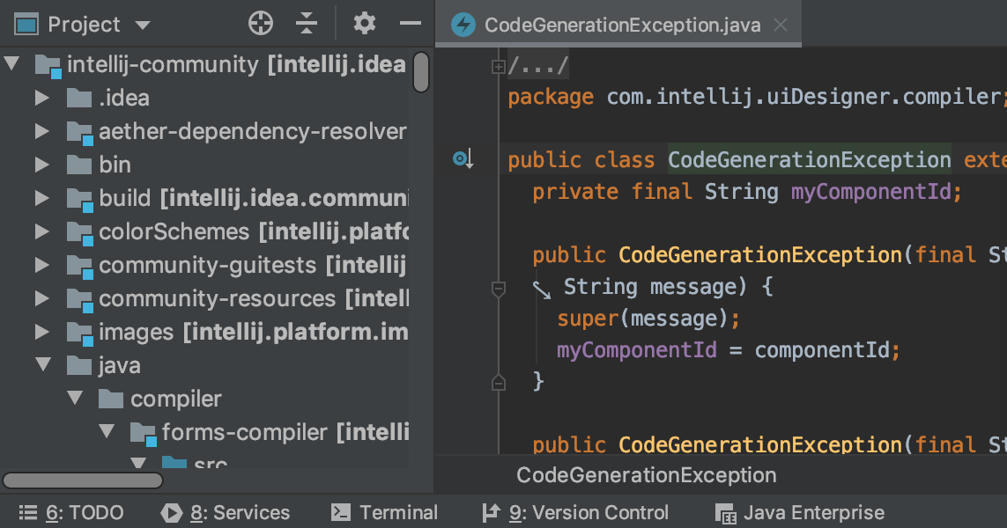Select the CodeGenerationException.java editor tab
The image size is (1007, 528).
pos(618,25)
